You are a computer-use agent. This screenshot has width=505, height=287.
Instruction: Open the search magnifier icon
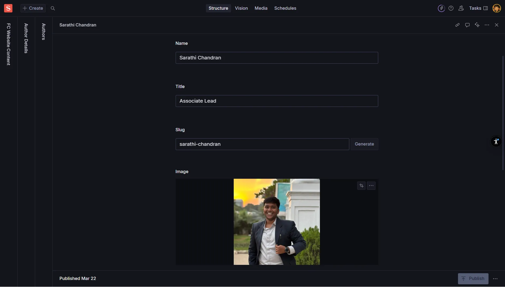pyautogui.click(x=53, y=8)
